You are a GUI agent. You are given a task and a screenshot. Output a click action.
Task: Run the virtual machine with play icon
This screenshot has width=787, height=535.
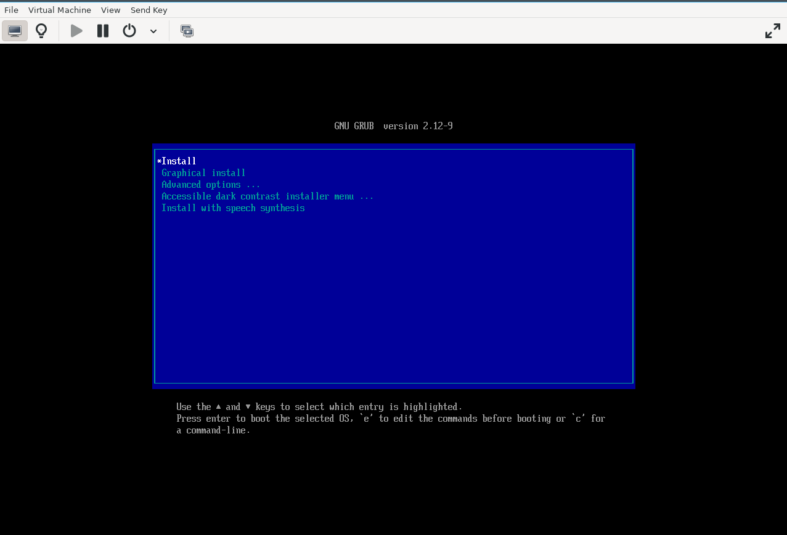pos(75,30)
